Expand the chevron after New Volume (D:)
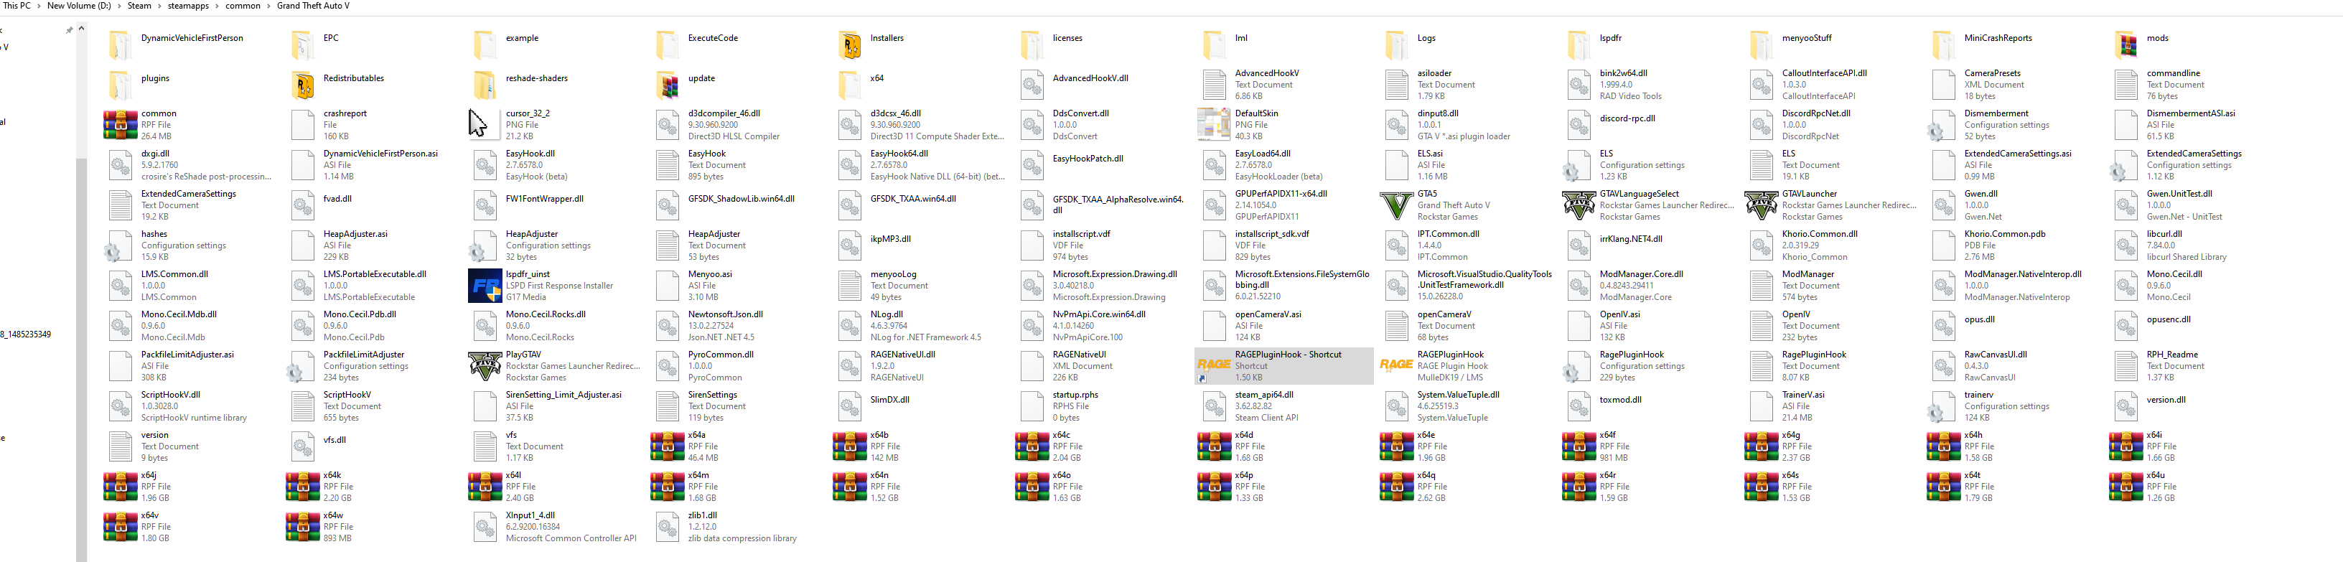This screenshot has width=2343, height=562. point(118,6)
